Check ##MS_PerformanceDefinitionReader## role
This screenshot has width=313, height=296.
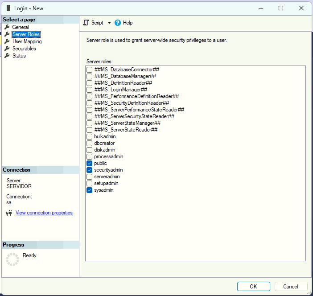[x=89, y=96]
